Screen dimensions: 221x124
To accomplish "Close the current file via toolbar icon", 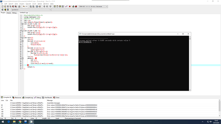I will (13, 6).
